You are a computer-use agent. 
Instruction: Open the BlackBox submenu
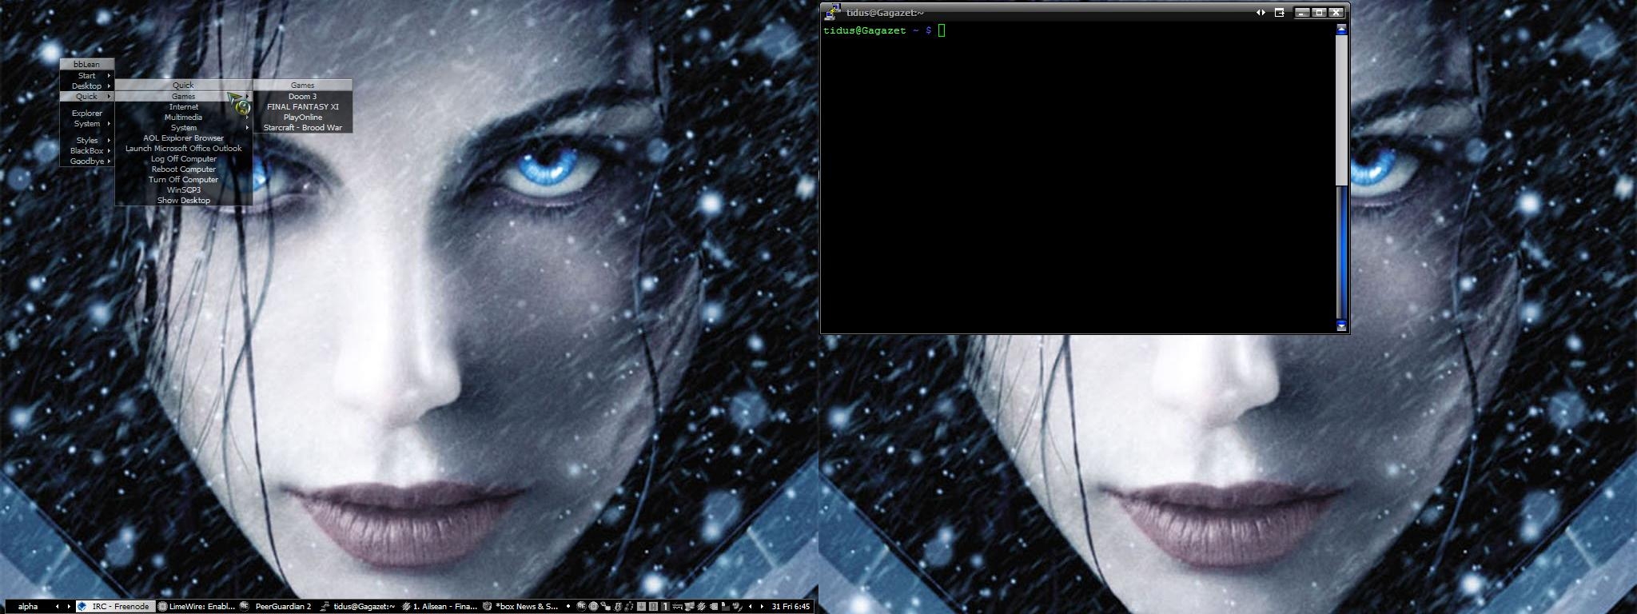click(x=87, y=150)
